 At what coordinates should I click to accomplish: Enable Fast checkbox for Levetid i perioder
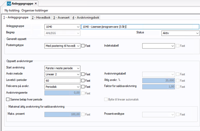tap(83, 81)
